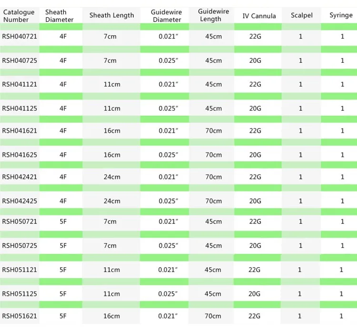Select the Scalpel column header
Screen dimensions: 357x331
tap(302, 15)
